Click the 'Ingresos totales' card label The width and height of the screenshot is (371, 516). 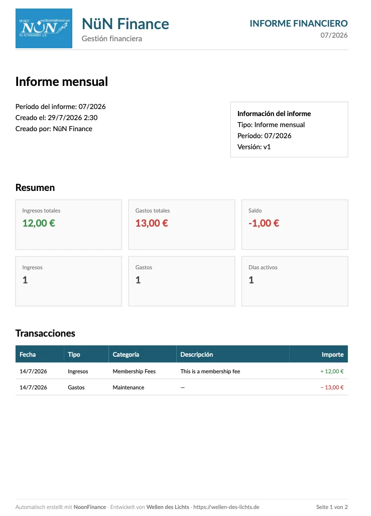pyautogui.click(x=42, y=211)
